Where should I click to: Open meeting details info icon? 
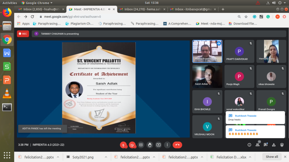click(x=249, y=145)
